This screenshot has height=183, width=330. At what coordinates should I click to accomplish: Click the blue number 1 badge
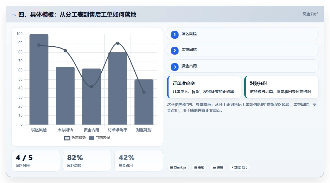pos(175,35)
